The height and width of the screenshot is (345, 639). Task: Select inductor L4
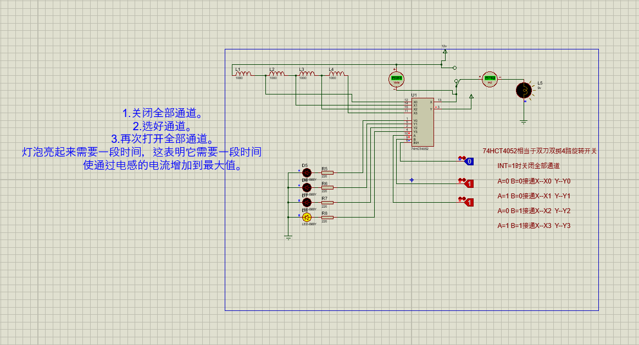[337, 73]
